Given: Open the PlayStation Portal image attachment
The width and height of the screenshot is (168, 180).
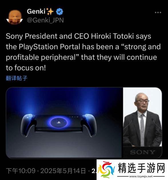Looking at the screenshot, I should point(64,123).
